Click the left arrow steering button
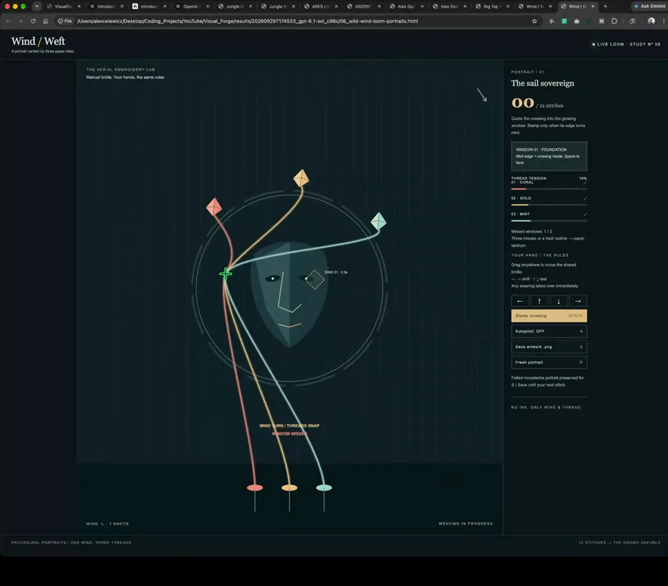 pos(520,301)
